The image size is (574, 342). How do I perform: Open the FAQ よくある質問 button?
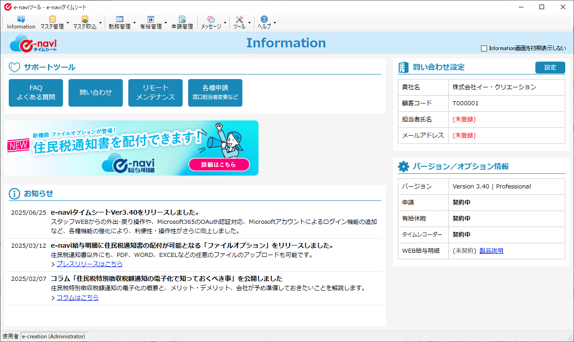point(36,93)
